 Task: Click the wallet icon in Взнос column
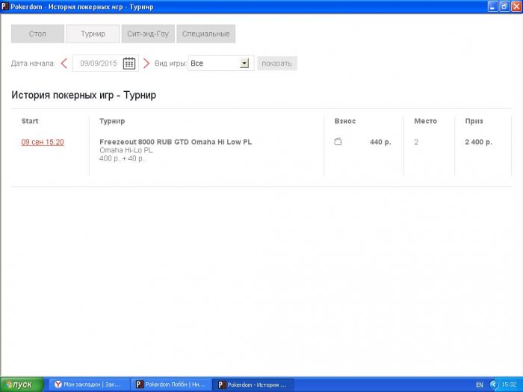(338, 141)
